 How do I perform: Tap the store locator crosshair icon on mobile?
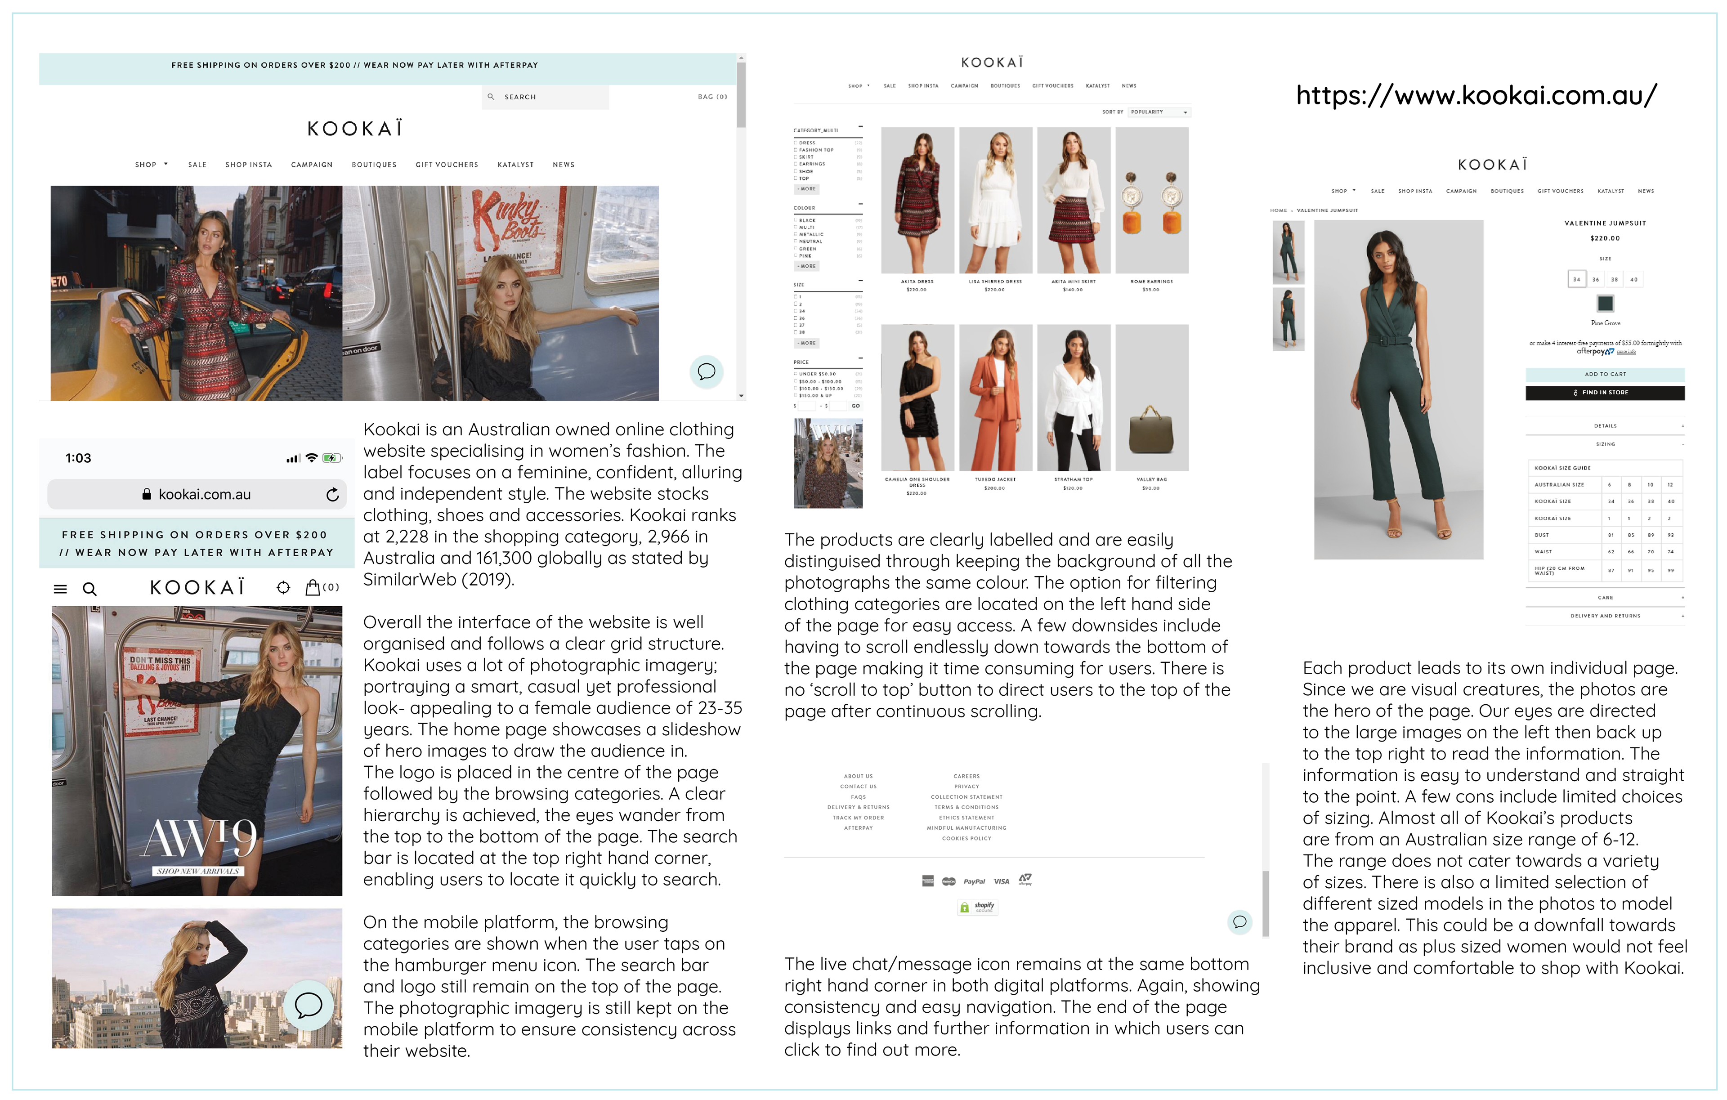[x=283, y=587]
